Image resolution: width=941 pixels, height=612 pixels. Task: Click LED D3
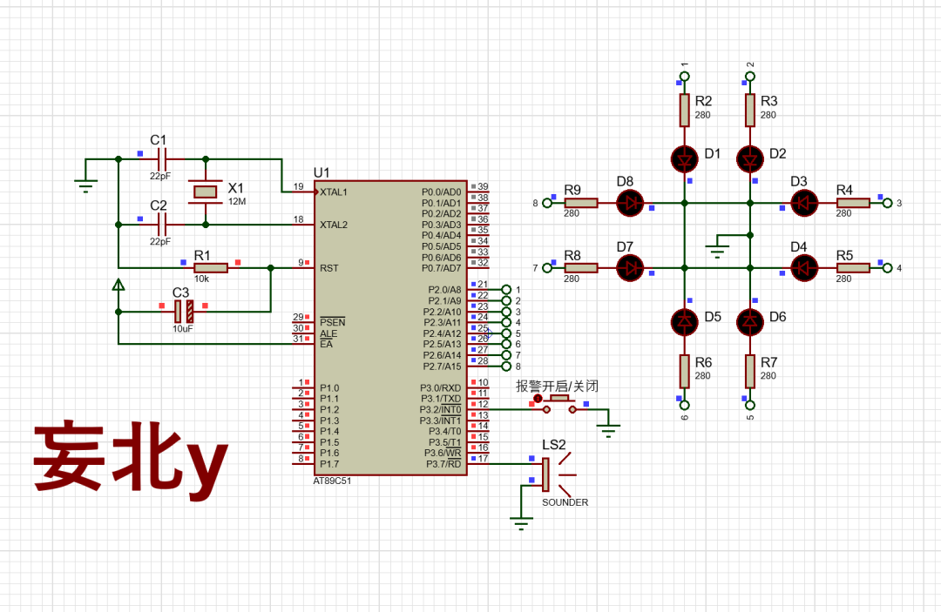804,203
